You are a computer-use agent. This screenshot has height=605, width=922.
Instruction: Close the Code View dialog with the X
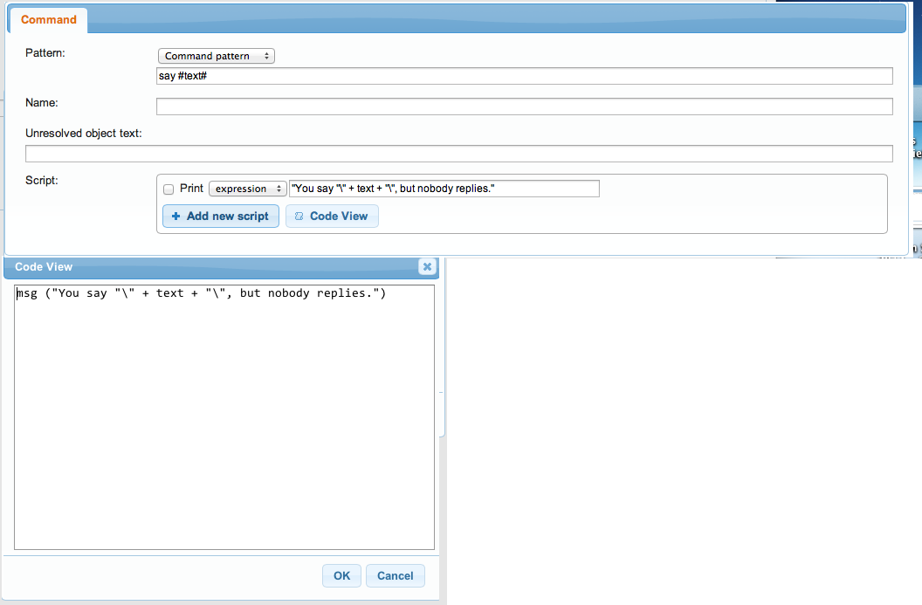427,267
